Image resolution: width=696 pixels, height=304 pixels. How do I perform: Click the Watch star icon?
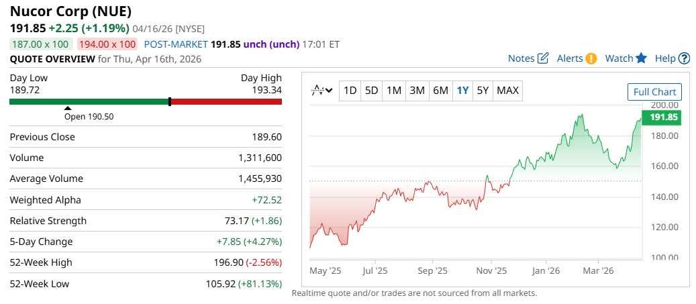(x=641, y=58)
